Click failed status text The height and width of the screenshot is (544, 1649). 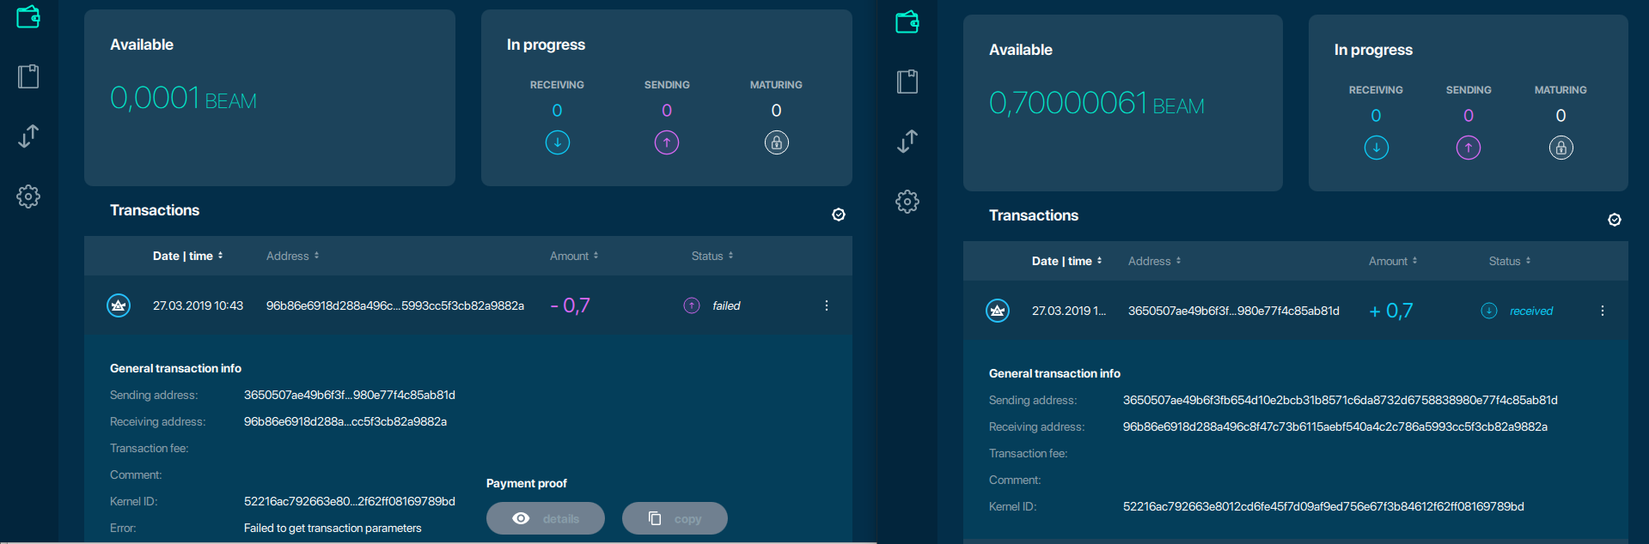click(726, 305)
